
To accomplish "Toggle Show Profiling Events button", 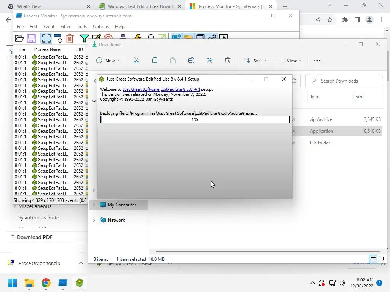I will [224, 37].
